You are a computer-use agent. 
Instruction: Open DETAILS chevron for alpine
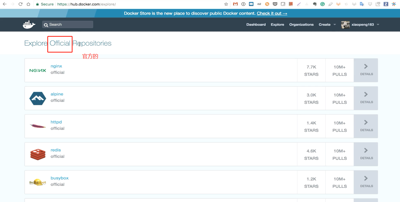[366, 98]
